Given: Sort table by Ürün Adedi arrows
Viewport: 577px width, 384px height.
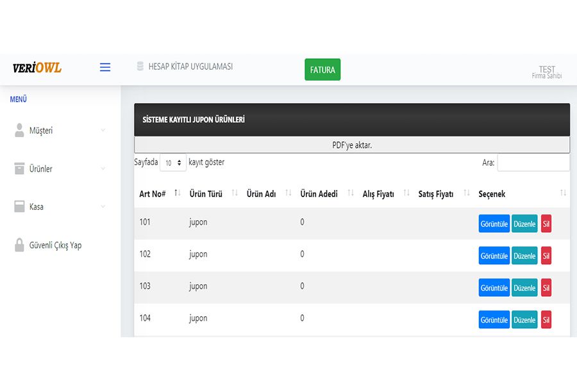Looking at the screenshot, I should click(x=351, y=193).
